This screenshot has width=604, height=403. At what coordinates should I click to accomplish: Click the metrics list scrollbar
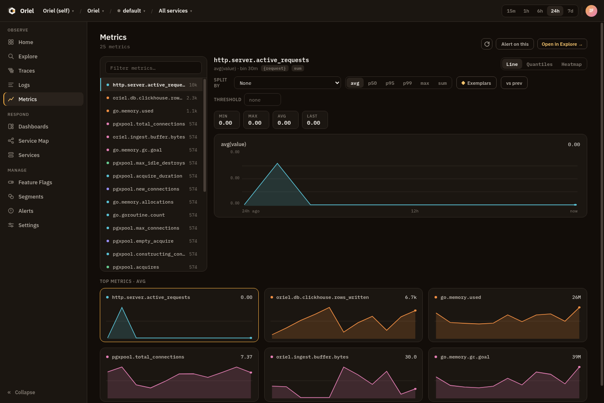205,135
